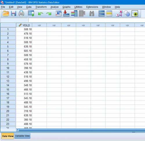The height and width of the screenshot is (141, 145).
Task: Click the Insert Variable toolbar icon
Action: (109, 13)
